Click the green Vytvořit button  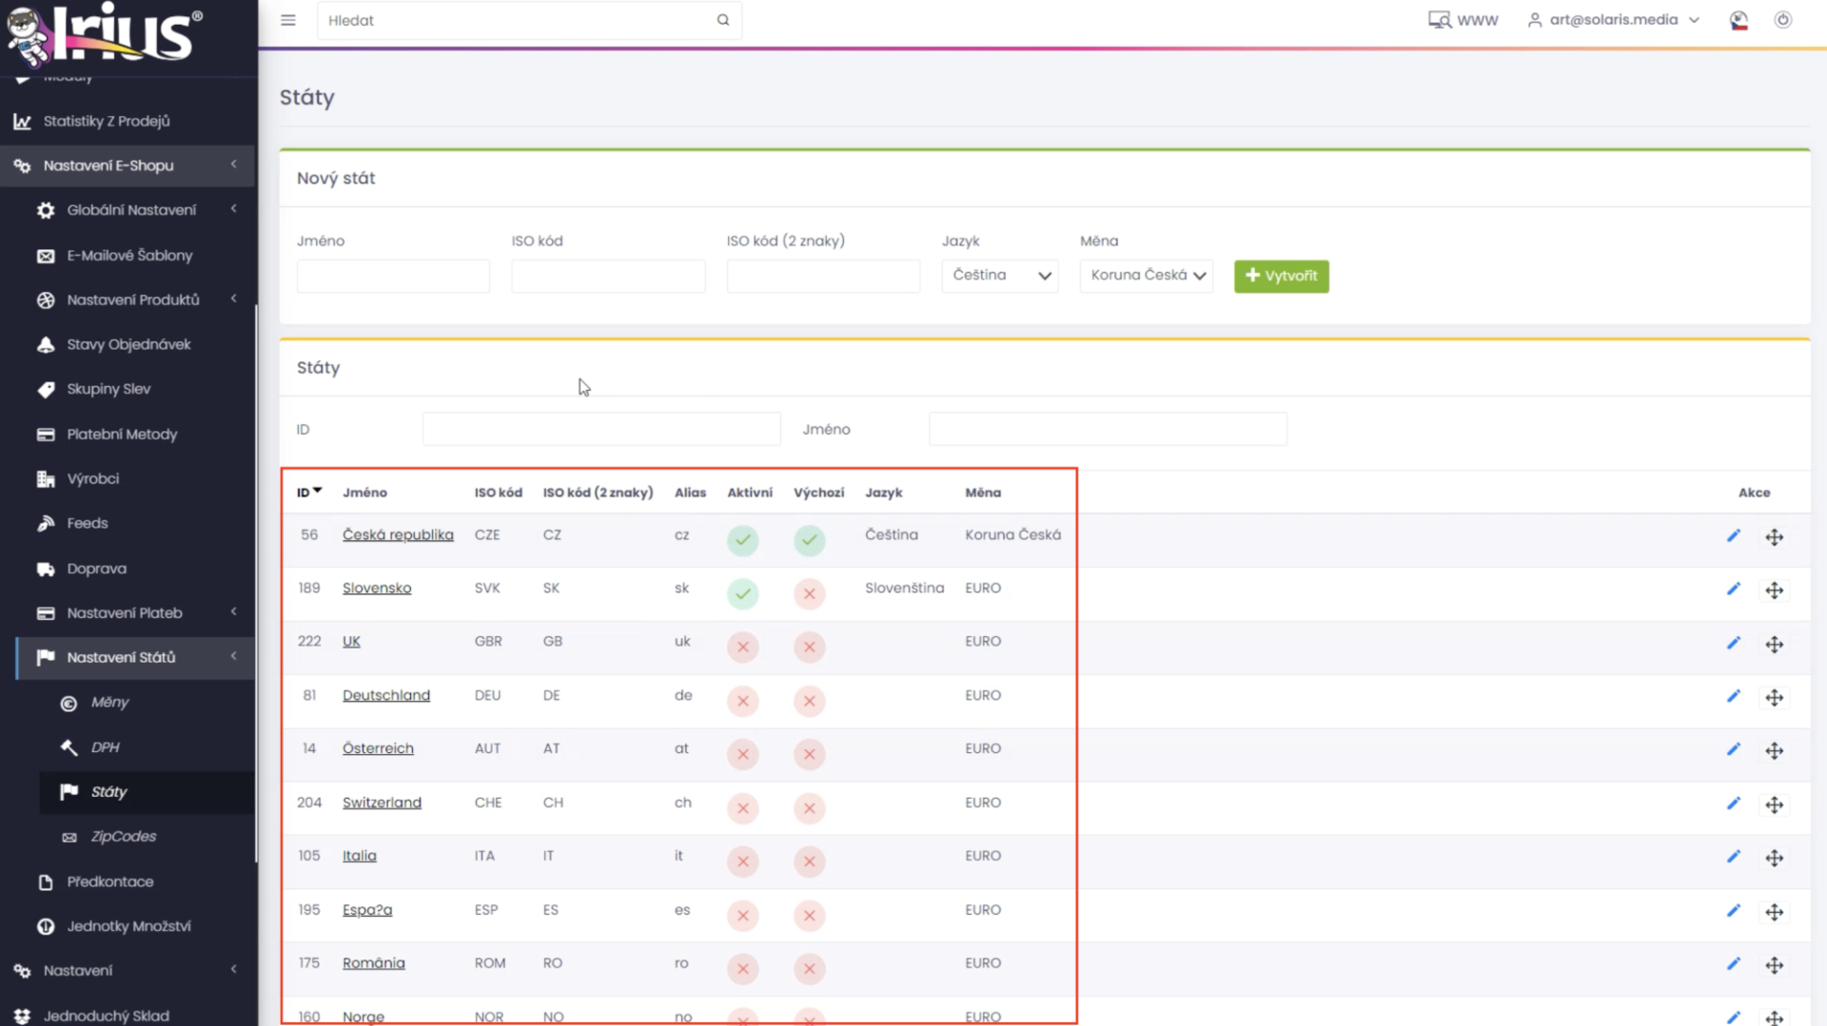point(1281,276)
